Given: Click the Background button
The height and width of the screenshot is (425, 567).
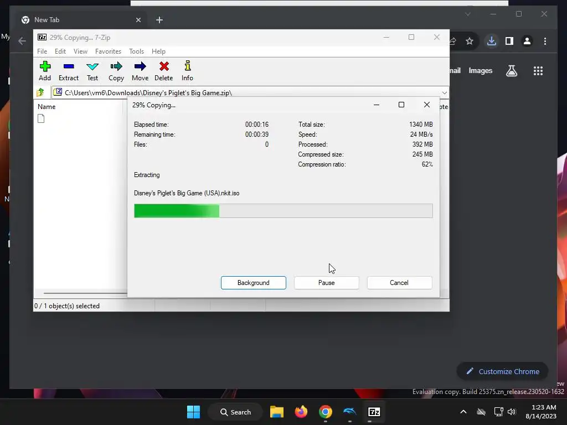Looking at the screenshot, I should (254, 283).
